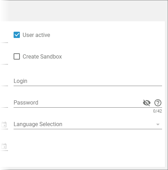Click the "Create Sandbox" label text
168x170 pixels.
[42, 56]
